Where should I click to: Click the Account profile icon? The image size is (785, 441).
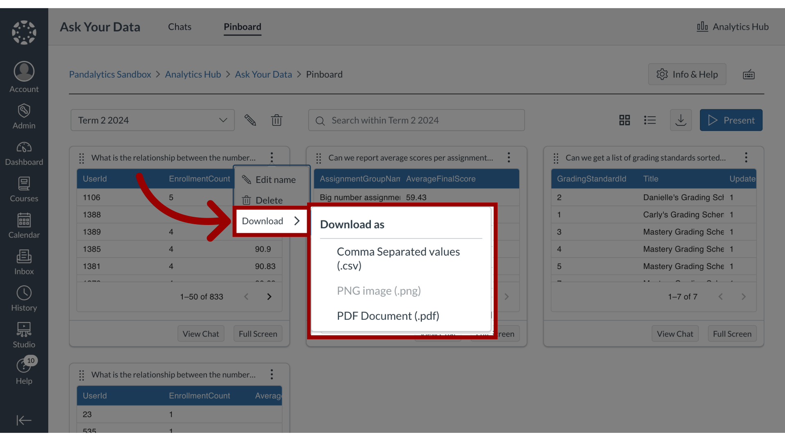[x=24, y=71]
